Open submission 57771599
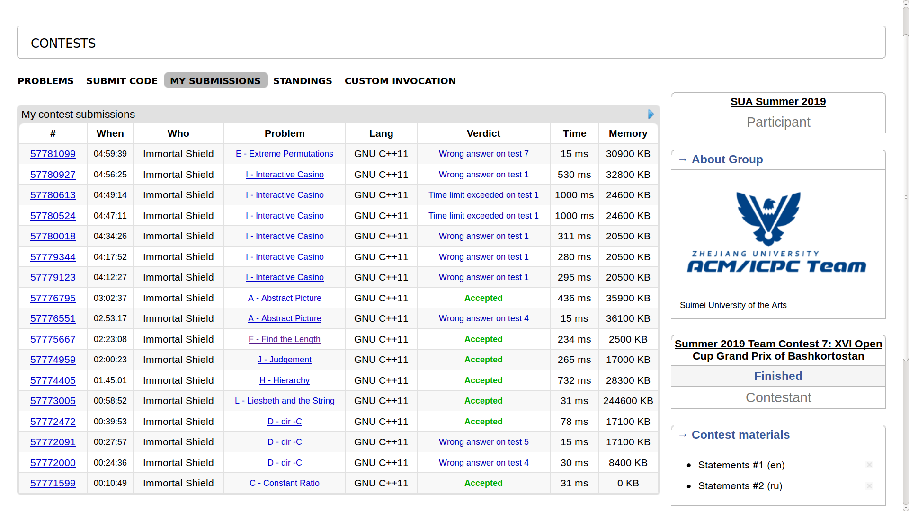Viewport: 909px width, 511px height. [53, 484]
